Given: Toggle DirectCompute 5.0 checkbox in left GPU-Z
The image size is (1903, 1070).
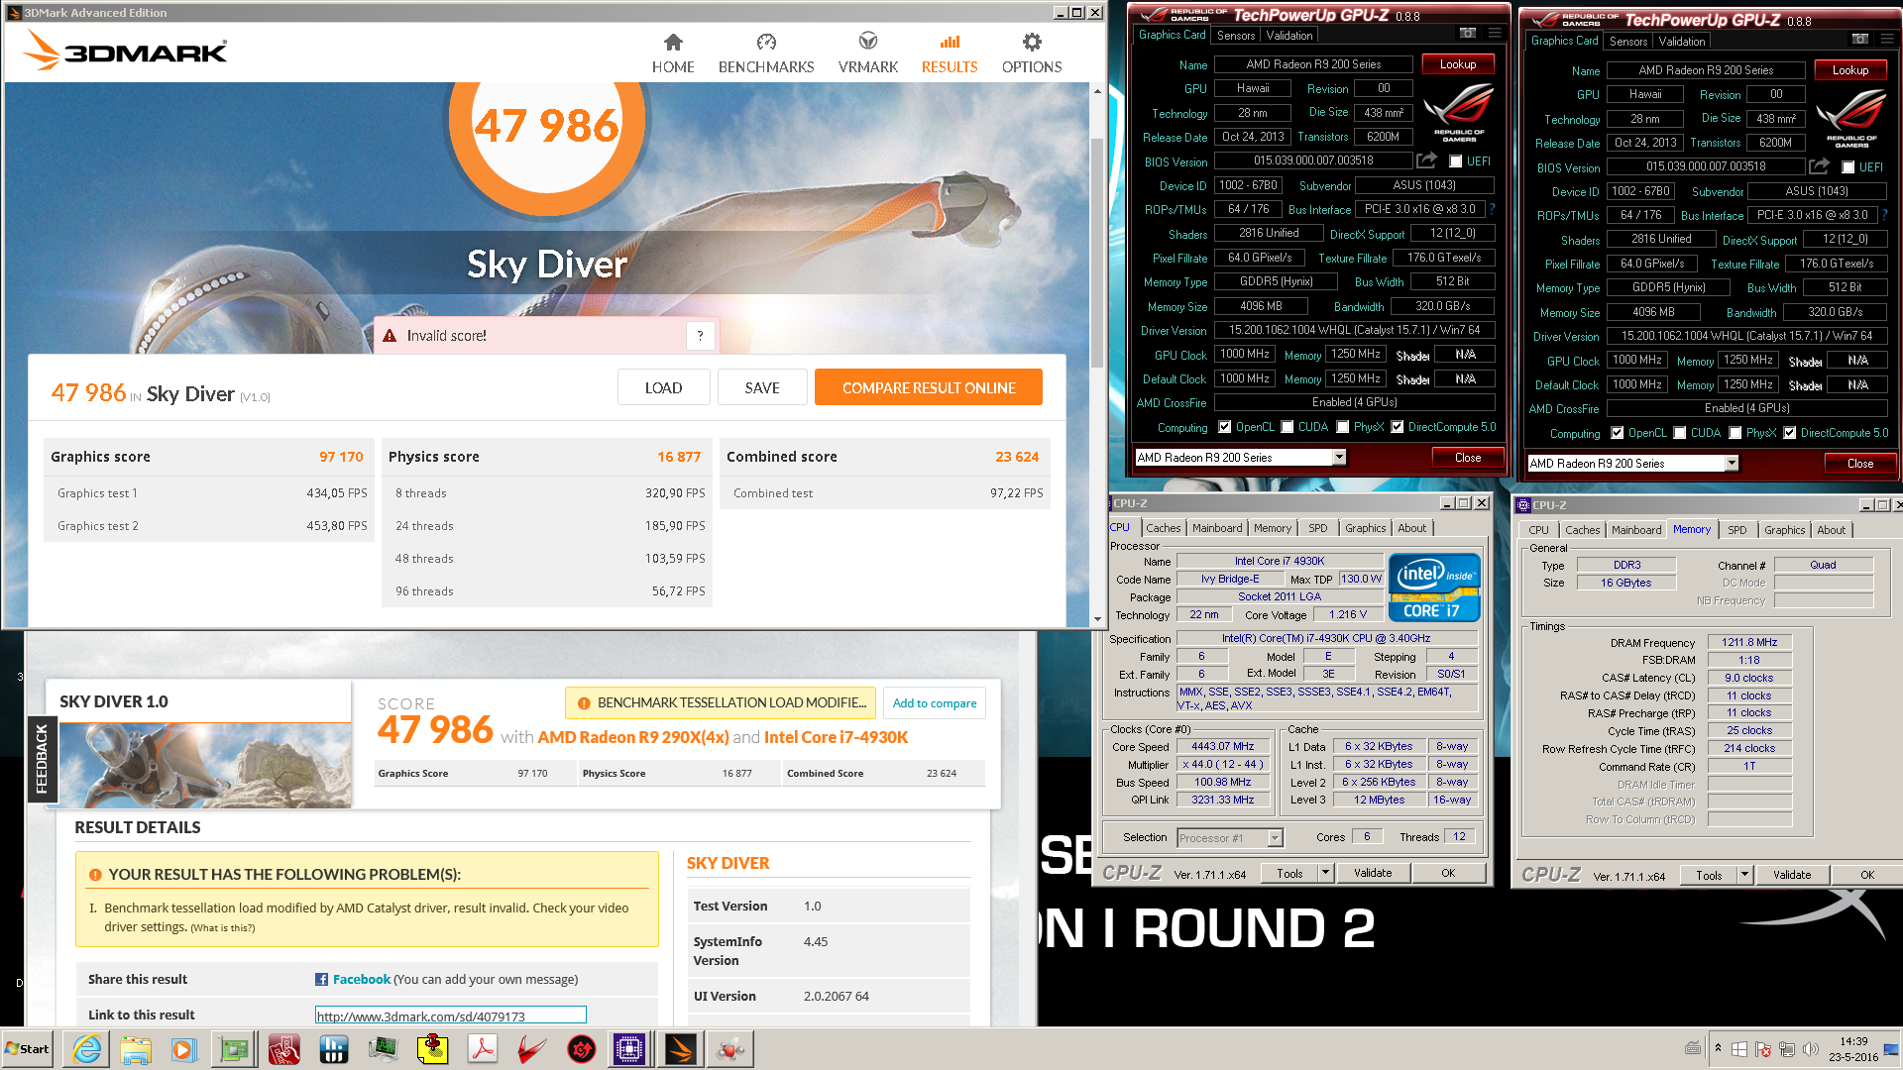Looking at the screenshot, I should click(1398, 427).
